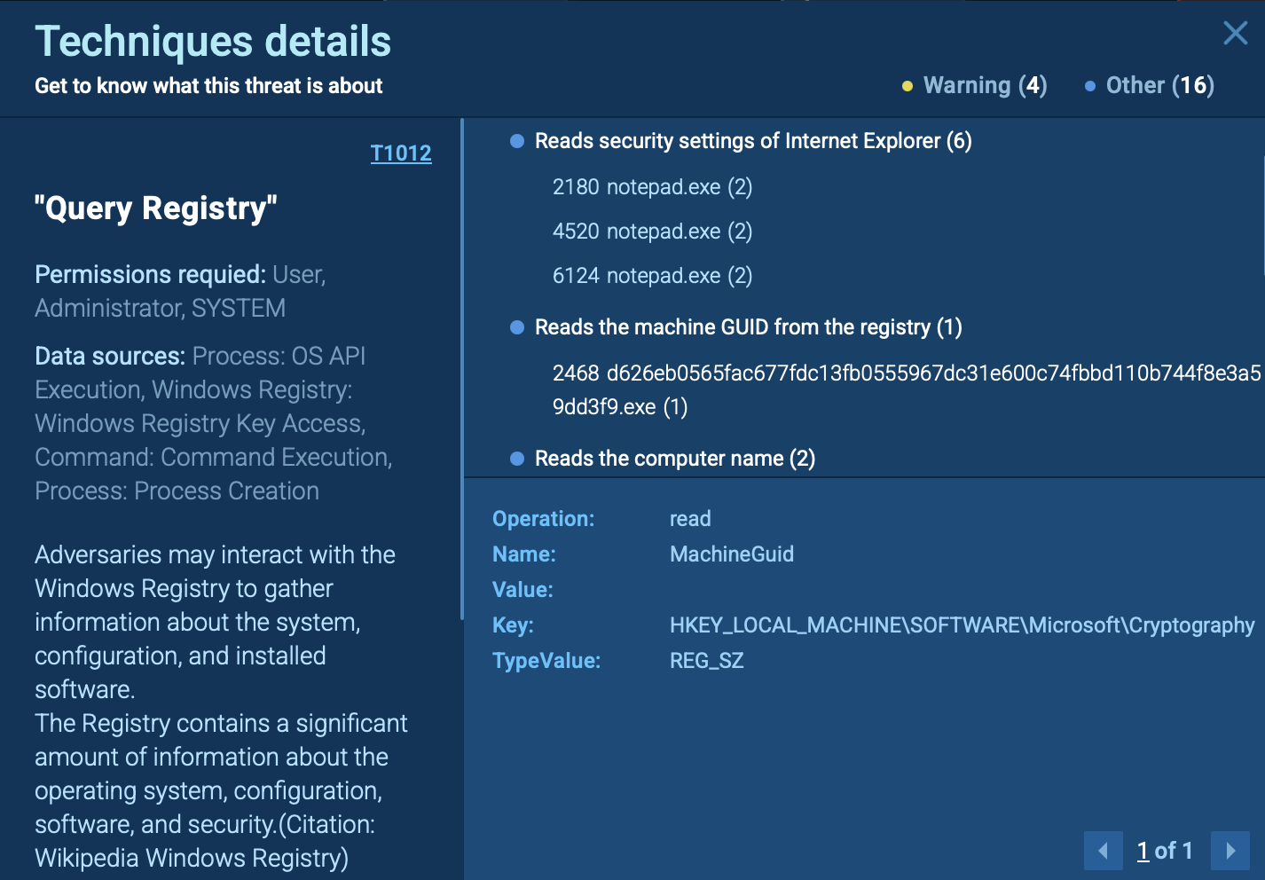Screen dimensions: 1265x880
Task: Click the blue Other dot
Action: [1089, 86]
